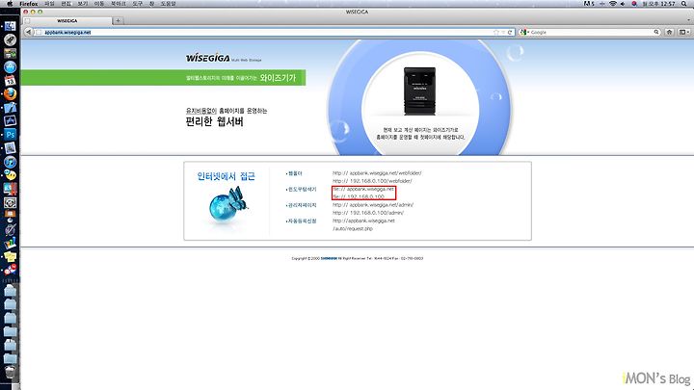Click the 인터넷에서 접근 heading

click(226, 176)
